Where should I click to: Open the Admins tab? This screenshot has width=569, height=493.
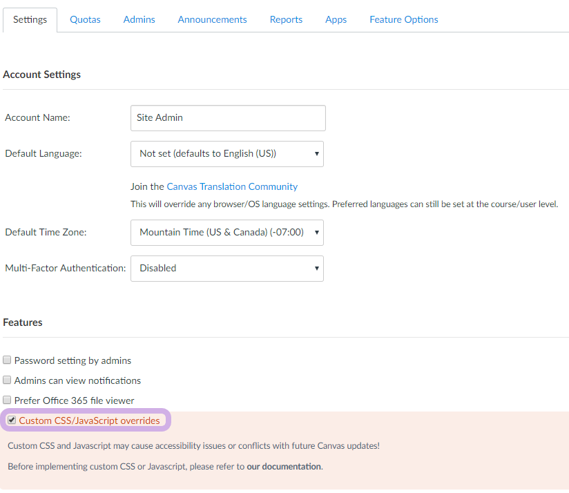tap(139, 19)
